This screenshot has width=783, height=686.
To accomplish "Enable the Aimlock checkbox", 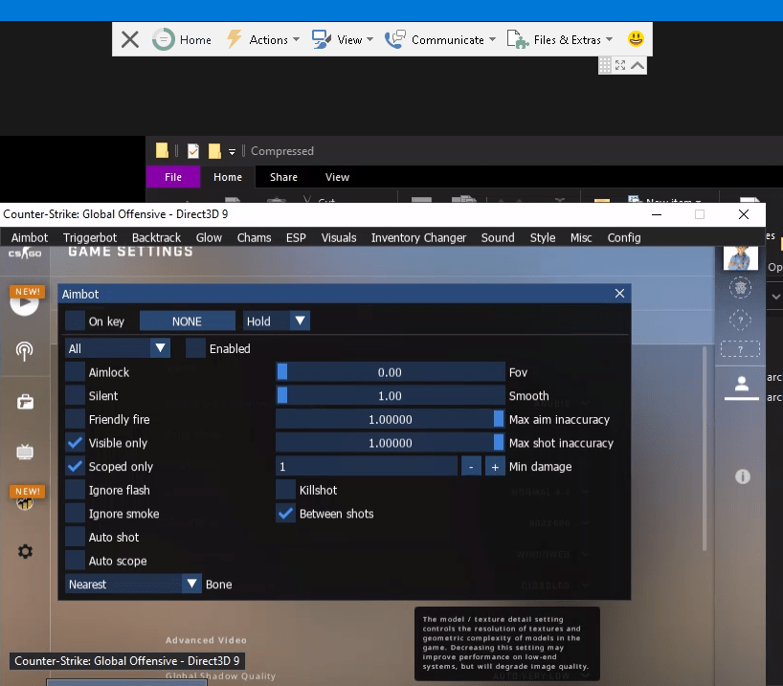I will [x=75, y=372].
